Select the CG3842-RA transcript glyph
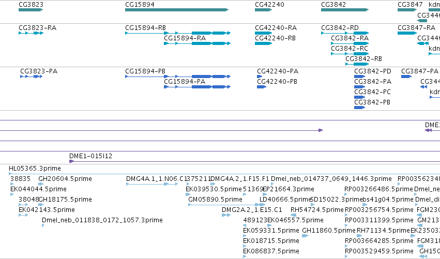The height and width of the screenshot is (259, 440). coord(350,43)
